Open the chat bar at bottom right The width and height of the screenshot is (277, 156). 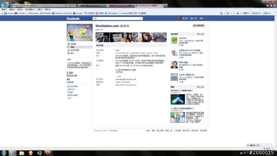(x=259, y=145)
